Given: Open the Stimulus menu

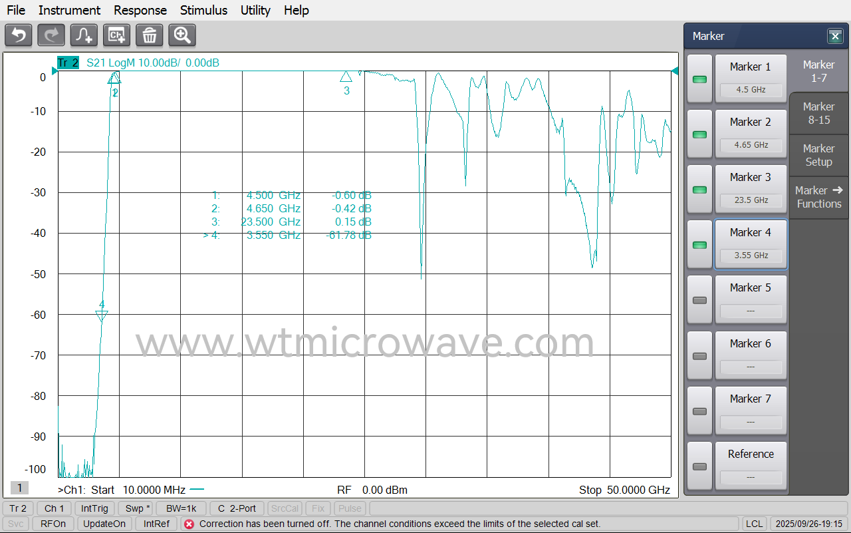Looking at the screenshot, I should 203,10.
